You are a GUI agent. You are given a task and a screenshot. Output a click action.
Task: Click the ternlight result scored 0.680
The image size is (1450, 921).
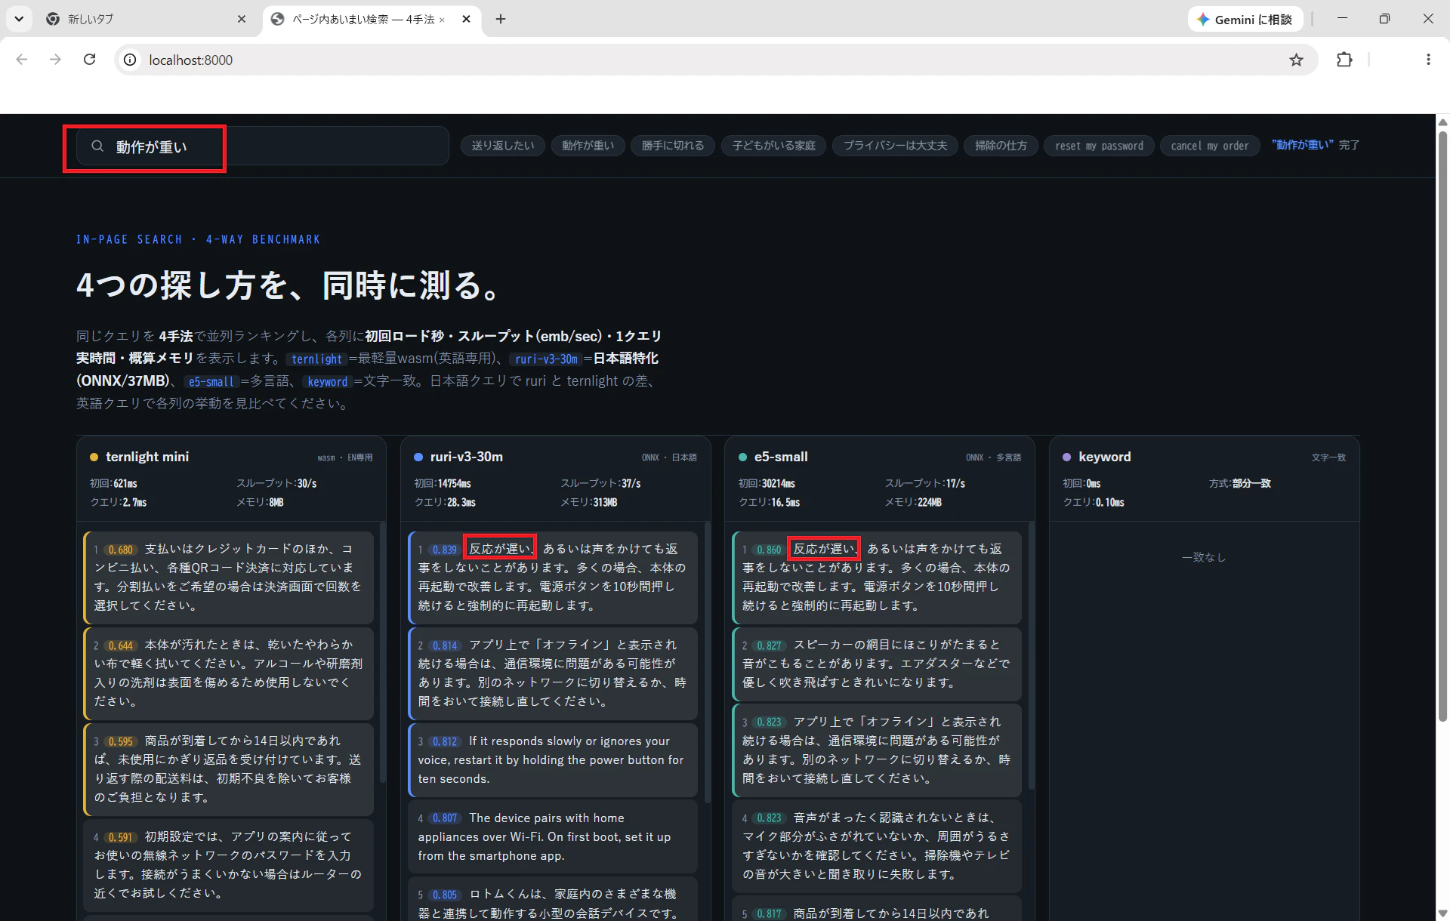click(x=229, y=578)
